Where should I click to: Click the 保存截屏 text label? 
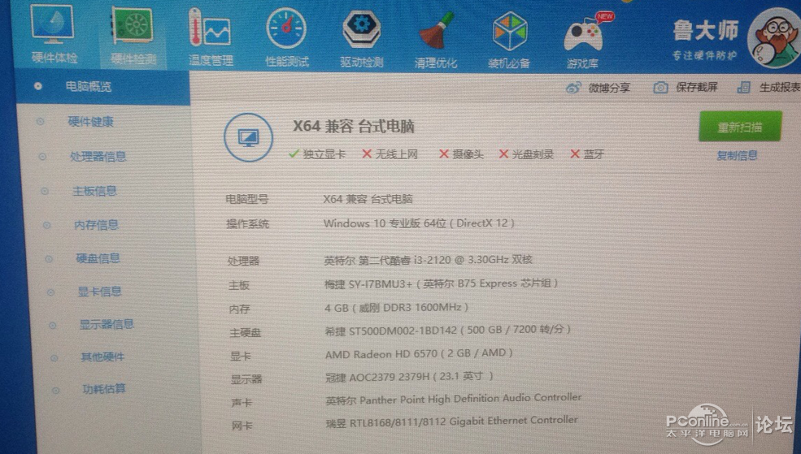pyautogui.click(x=697, y=87)
